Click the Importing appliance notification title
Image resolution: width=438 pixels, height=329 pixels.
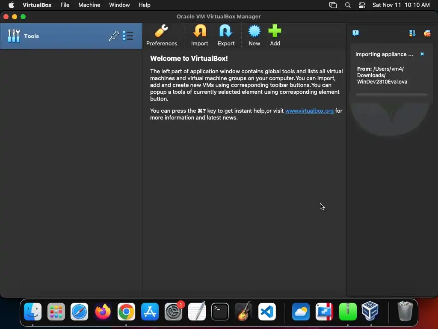tap(384, 54)
